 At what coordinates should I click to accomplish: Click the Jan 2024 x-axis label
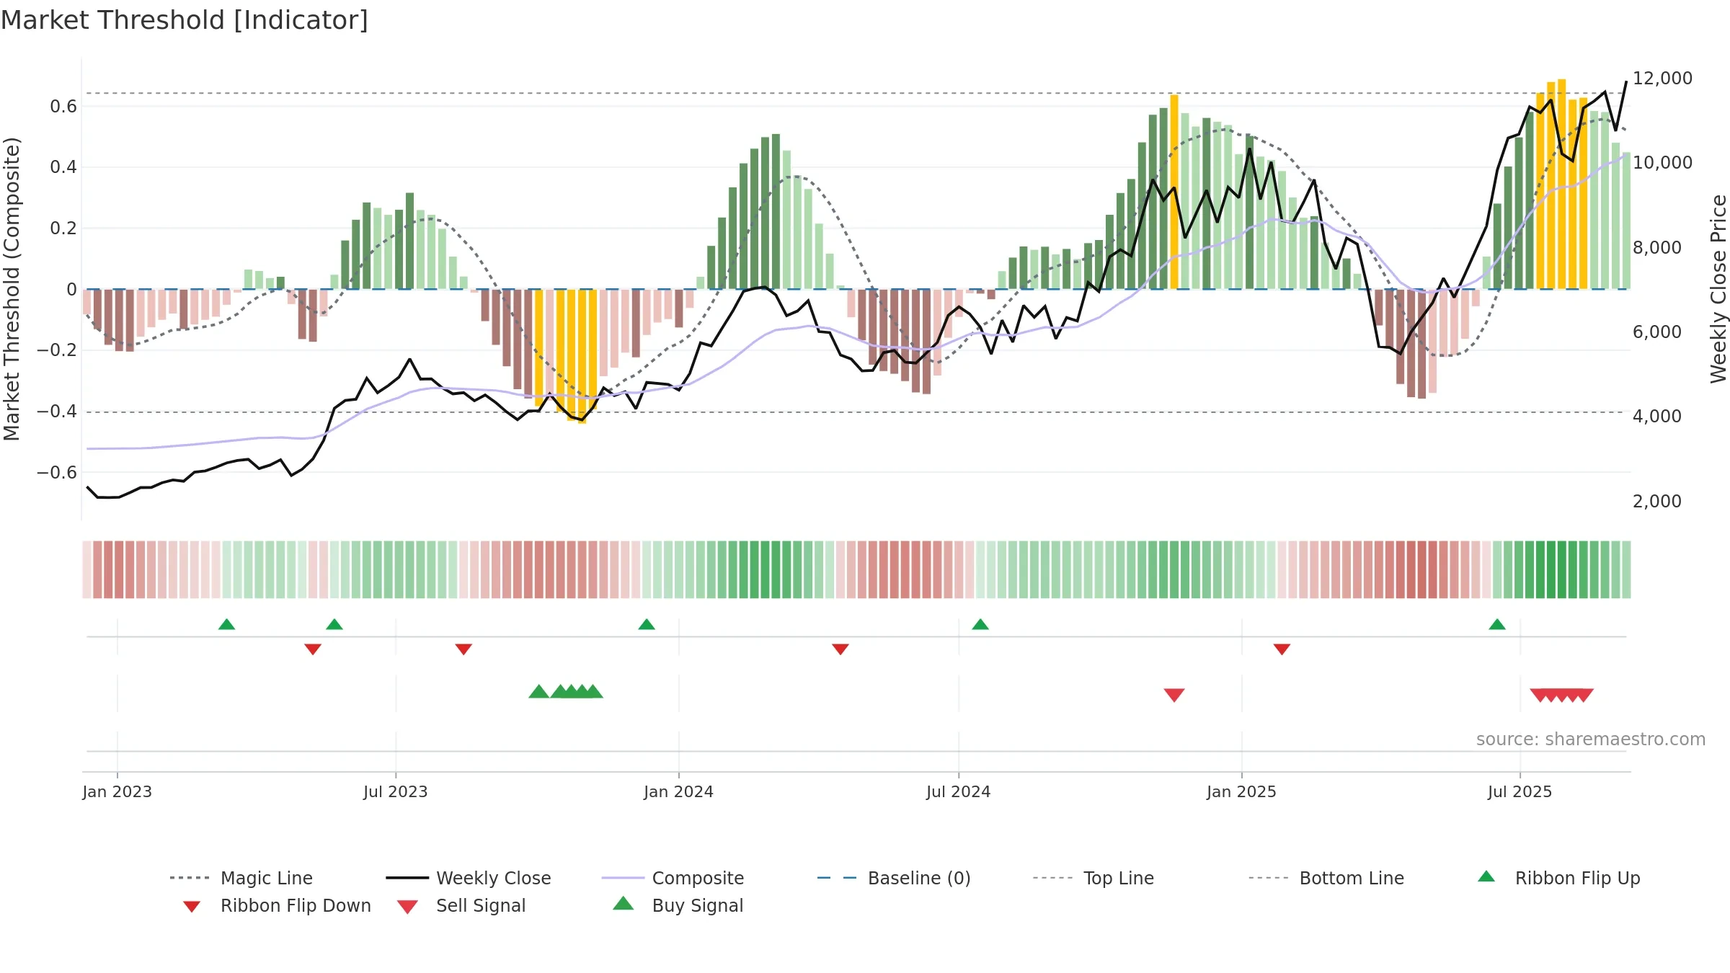679,791
